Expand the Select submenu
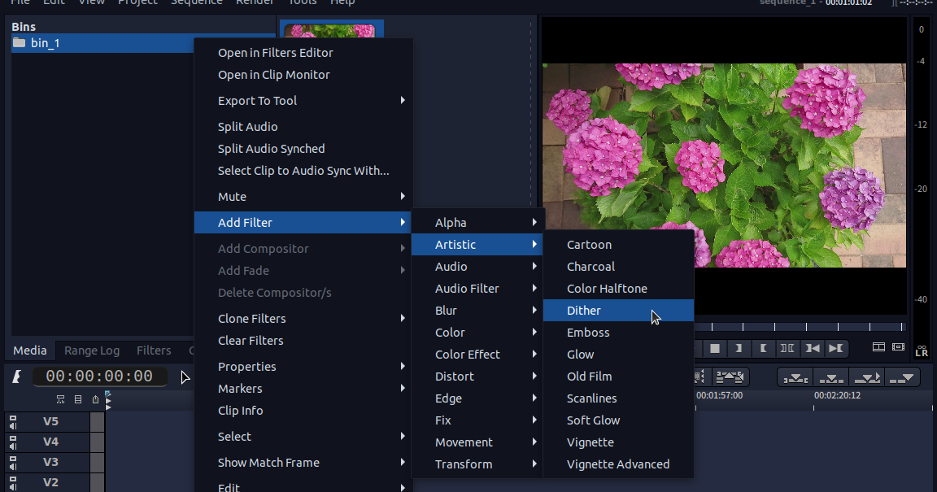 click(303, 437)
